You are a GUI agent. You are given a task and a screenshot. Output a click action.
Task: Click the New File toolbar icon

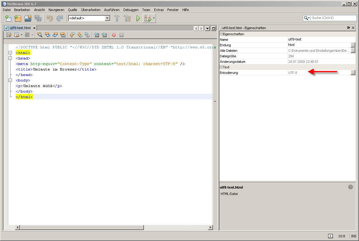point(8,18)
